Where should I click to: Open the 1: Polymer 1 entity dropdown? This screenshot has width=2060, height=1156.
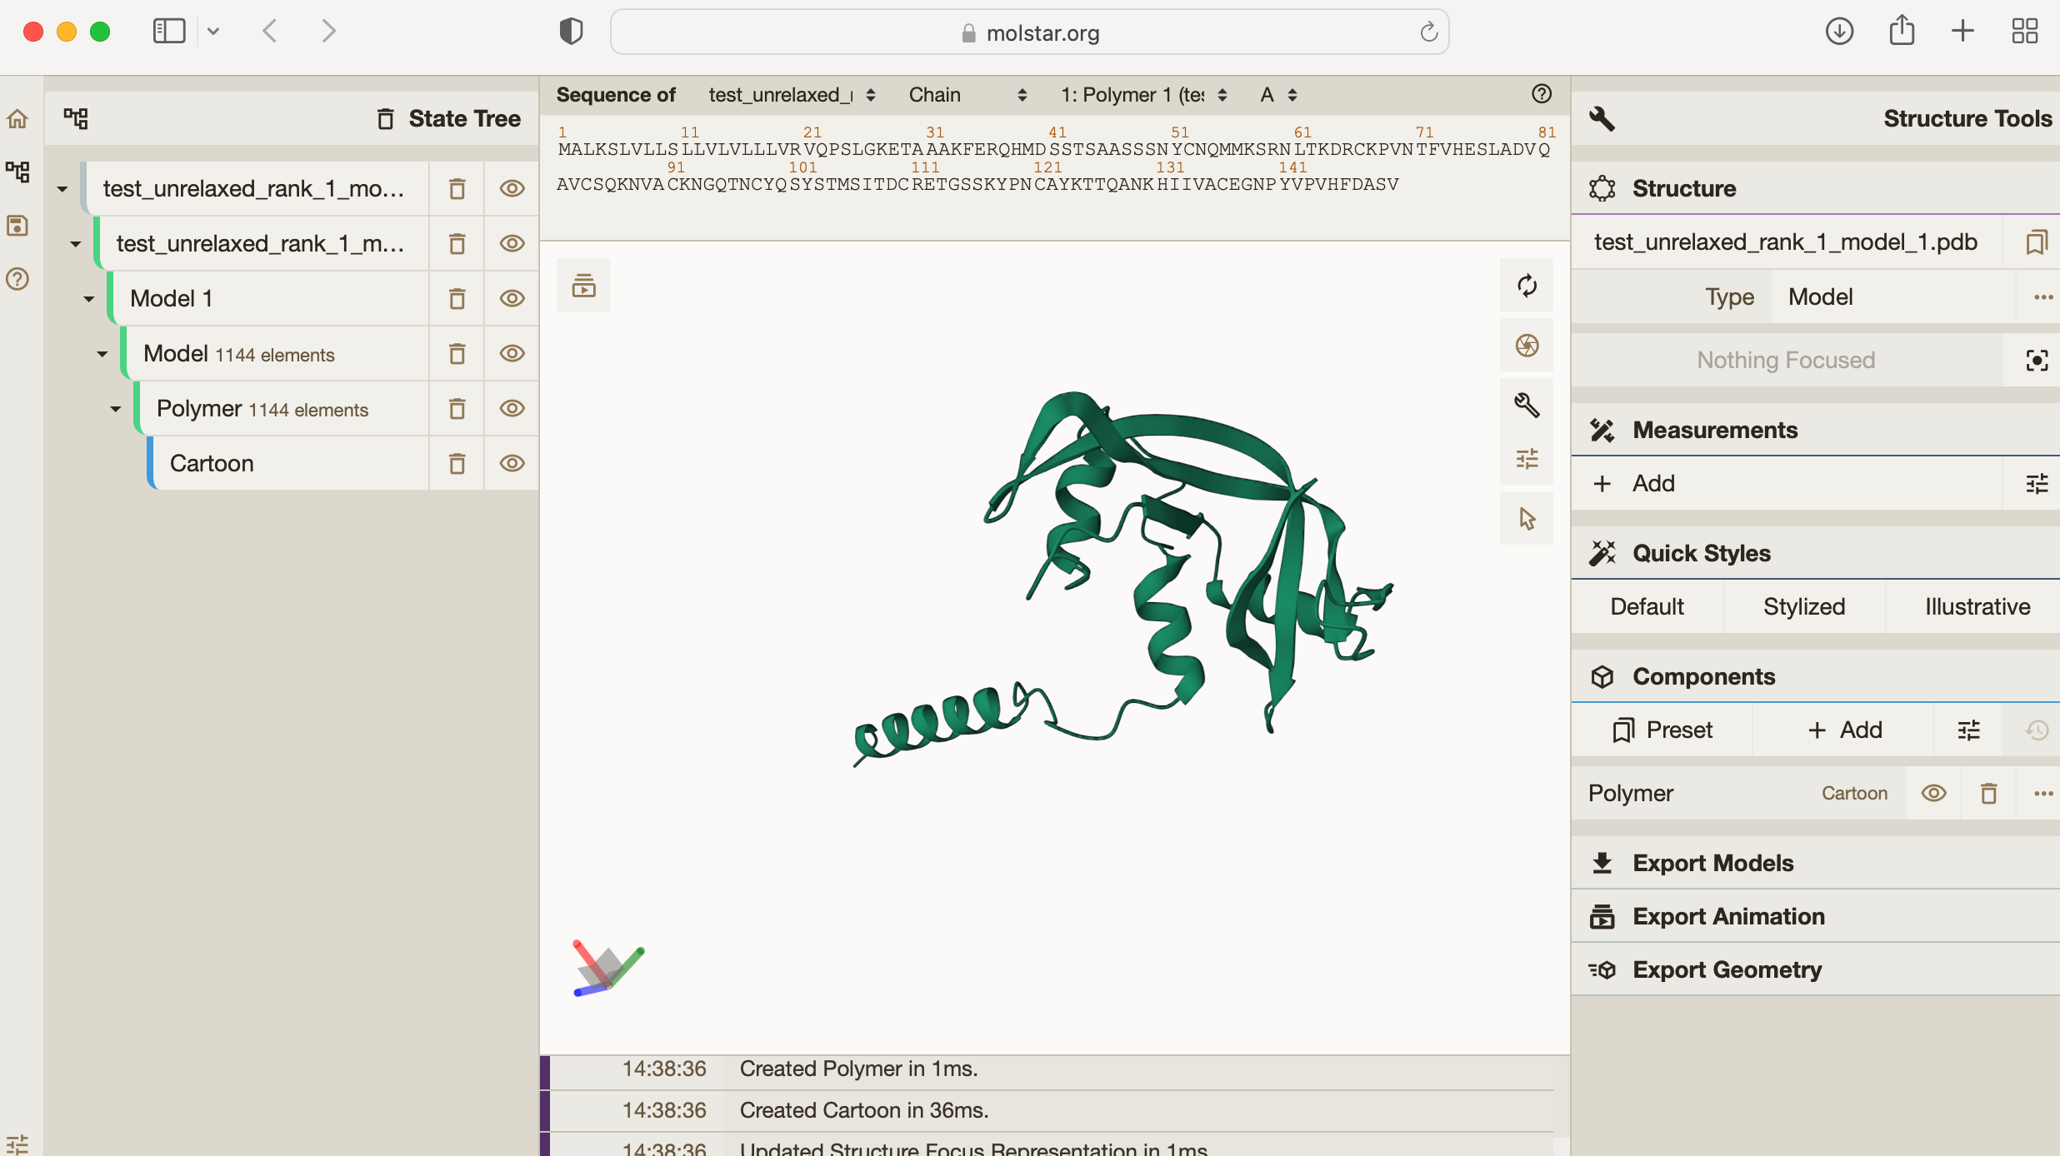coord(1143,95)
